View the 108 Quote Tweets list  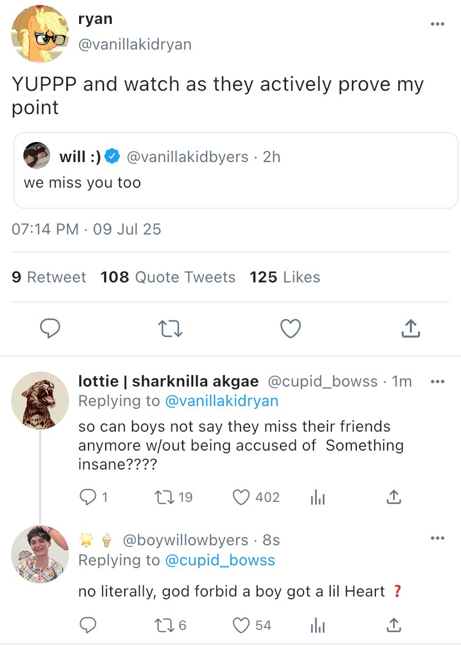pyautogui.click(x=168, y=277)
